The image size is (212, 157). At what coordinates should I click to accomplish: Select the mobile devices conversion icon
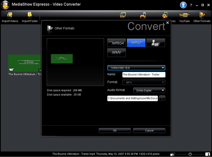pos(123,15)
